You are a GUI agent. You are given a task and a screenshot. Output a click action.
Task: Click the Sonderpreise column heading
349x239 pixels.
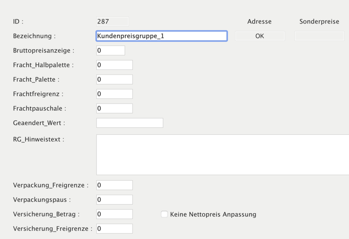319,21
